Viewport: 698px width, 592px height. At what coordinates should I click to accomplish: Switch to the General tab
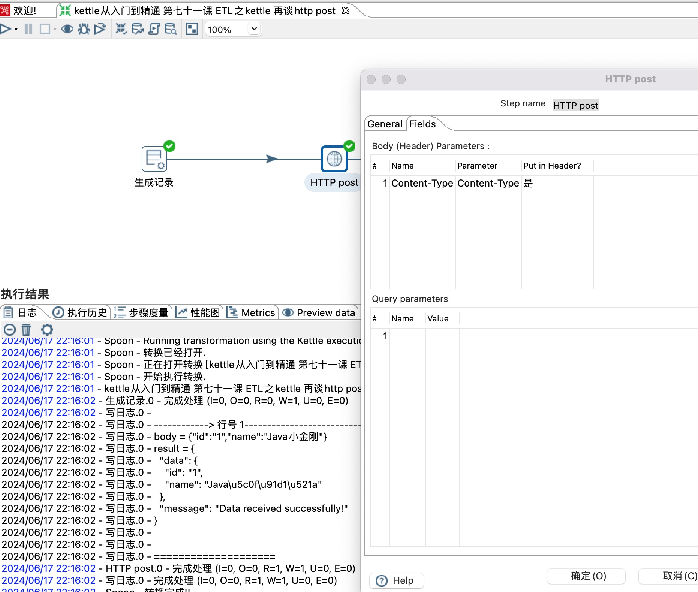point(385,124)
